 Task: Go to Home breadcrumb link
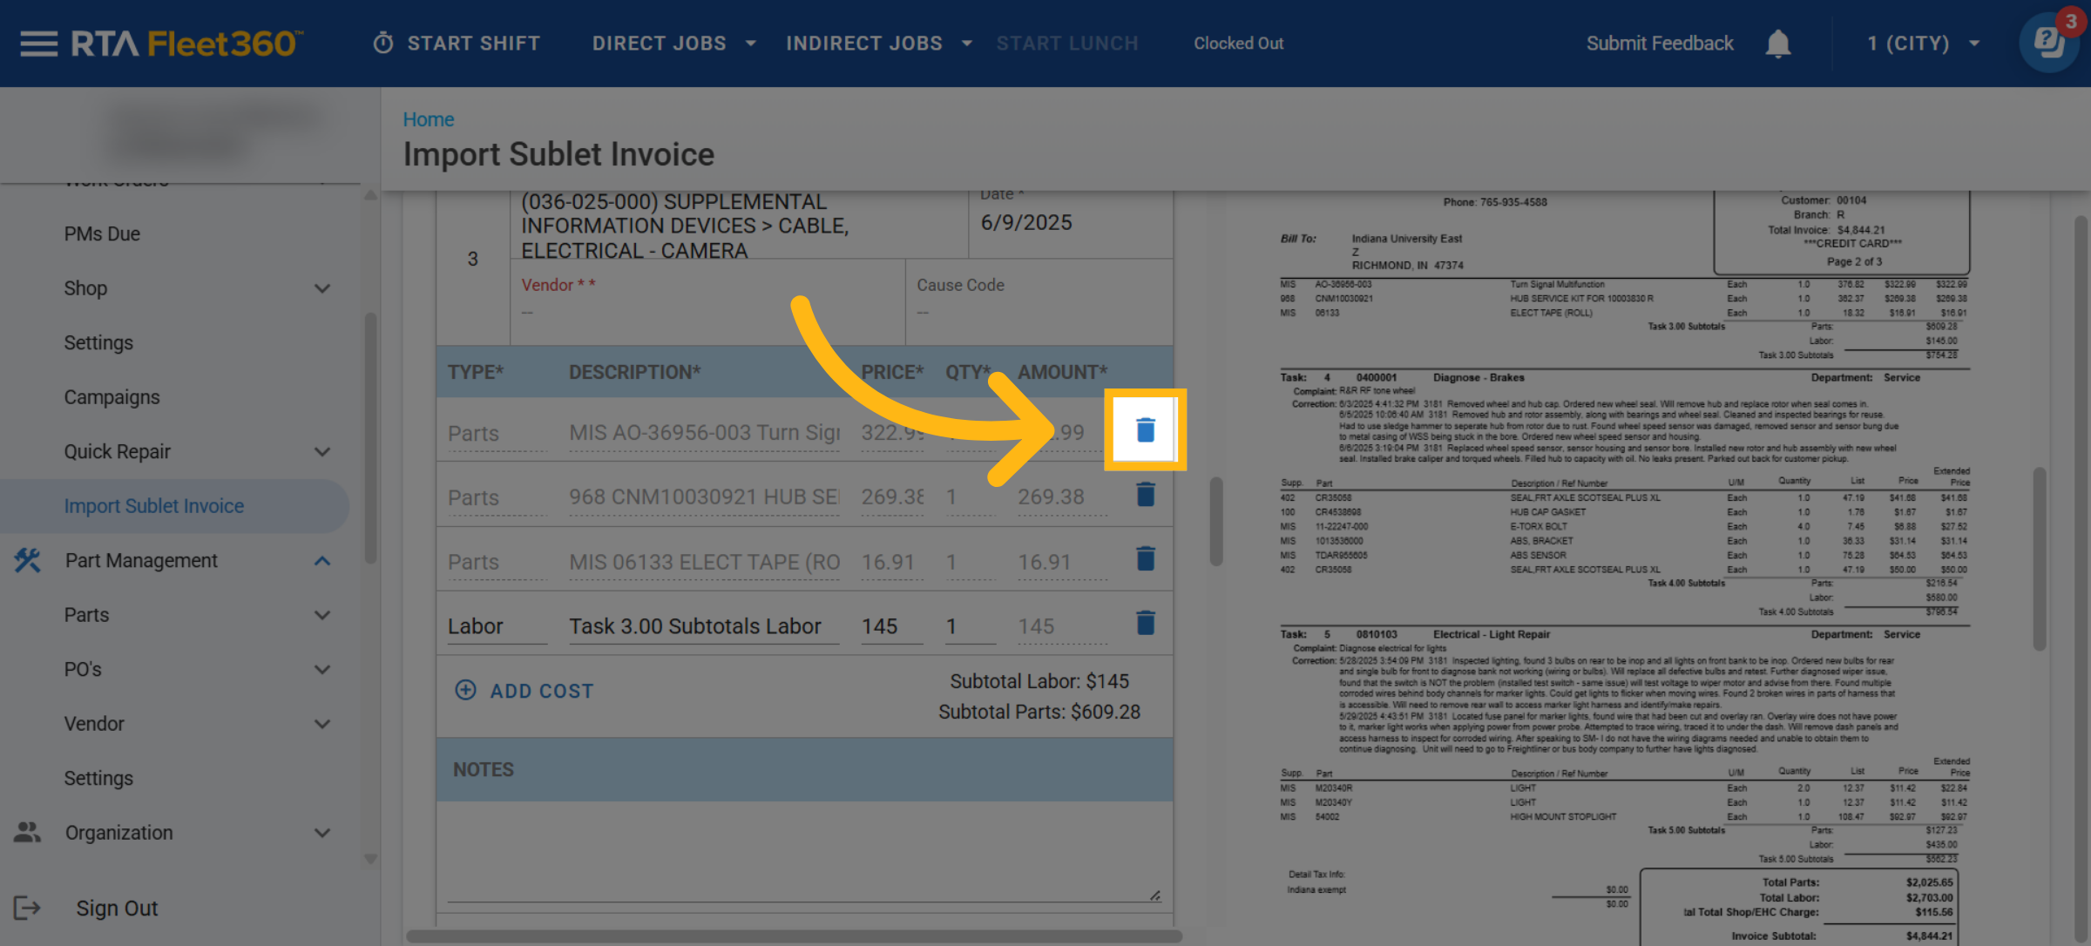click(428, 119)
